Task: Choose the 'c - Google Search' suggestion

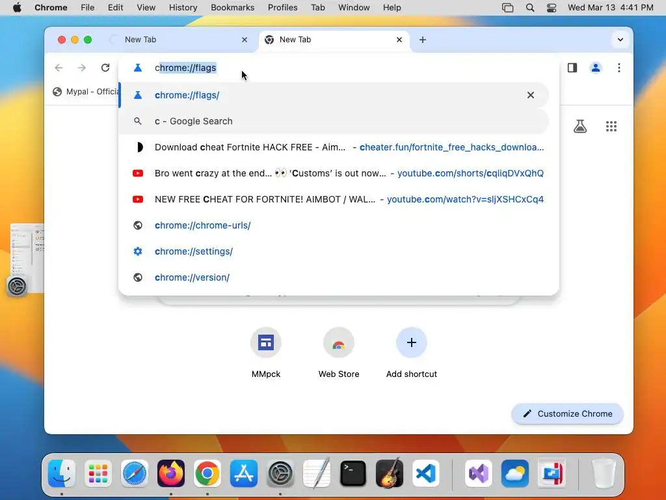Action: [x=334, y=121]
